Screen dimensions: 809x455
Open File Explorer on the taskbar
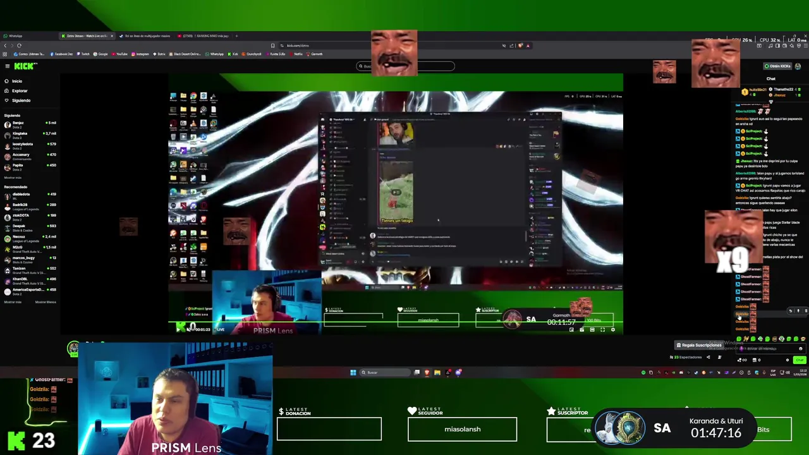tap(437, 372)
